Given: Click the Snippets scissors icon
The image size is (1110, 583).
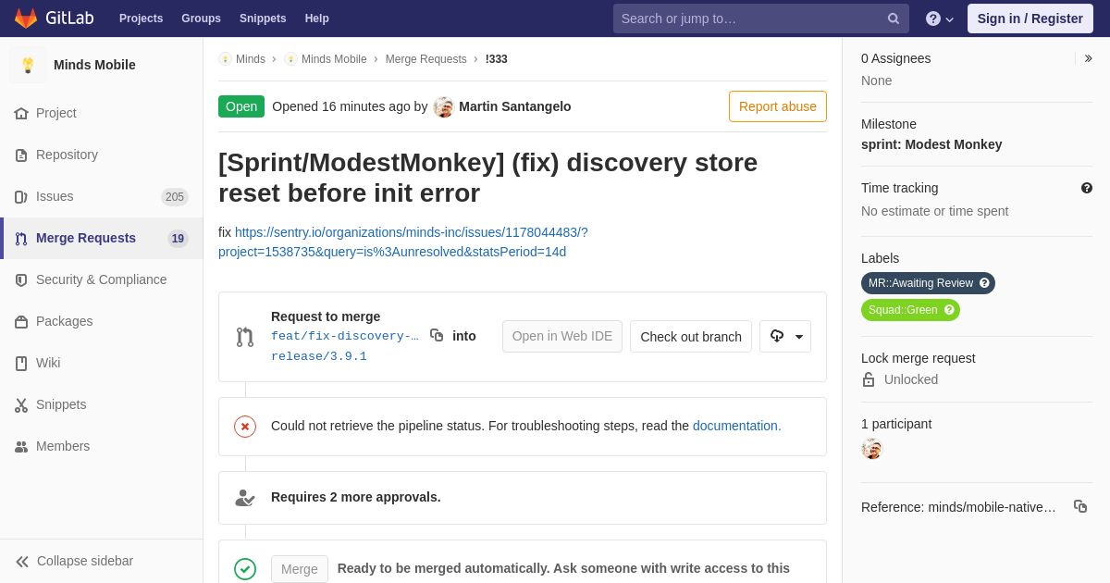Looking at the screenshot, I should pos(21,404).
